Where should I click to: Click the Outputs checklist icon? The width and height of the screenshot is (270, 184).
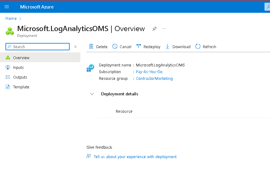pos(8,77)
